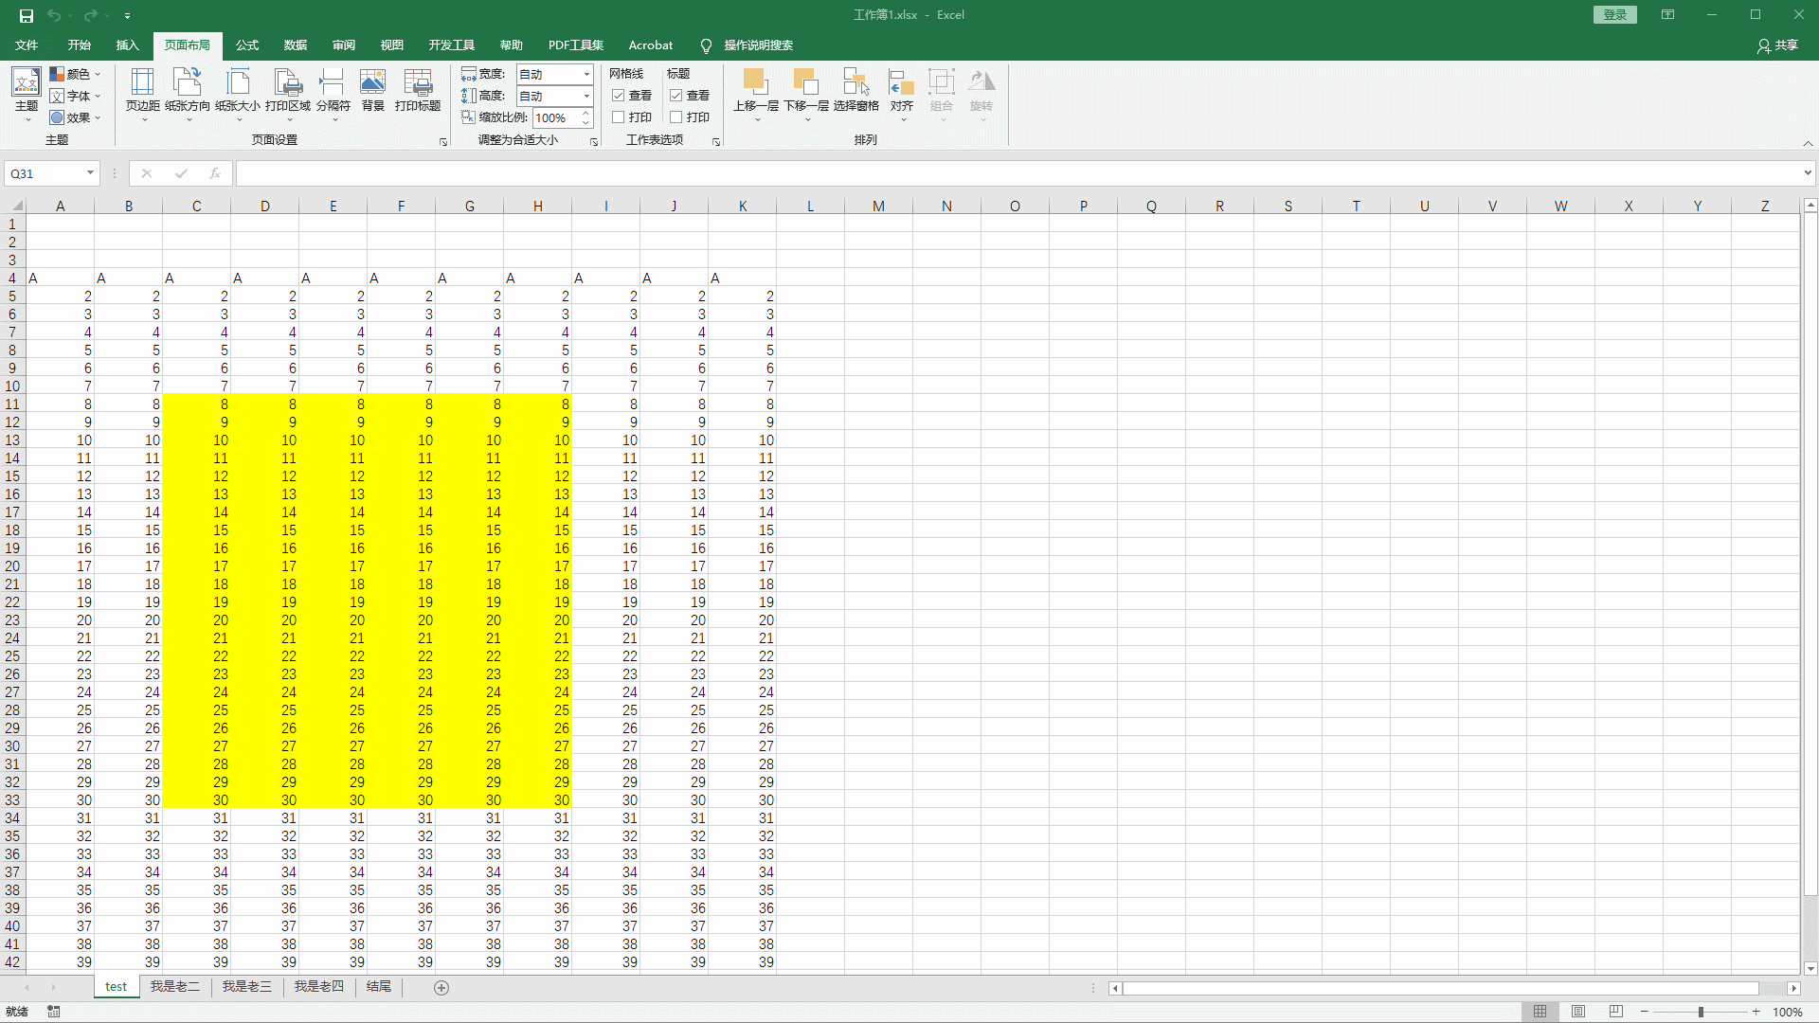
Task: Open Customize Quick Access Toolbar dropdown
Action: click(x=127, y=16)
